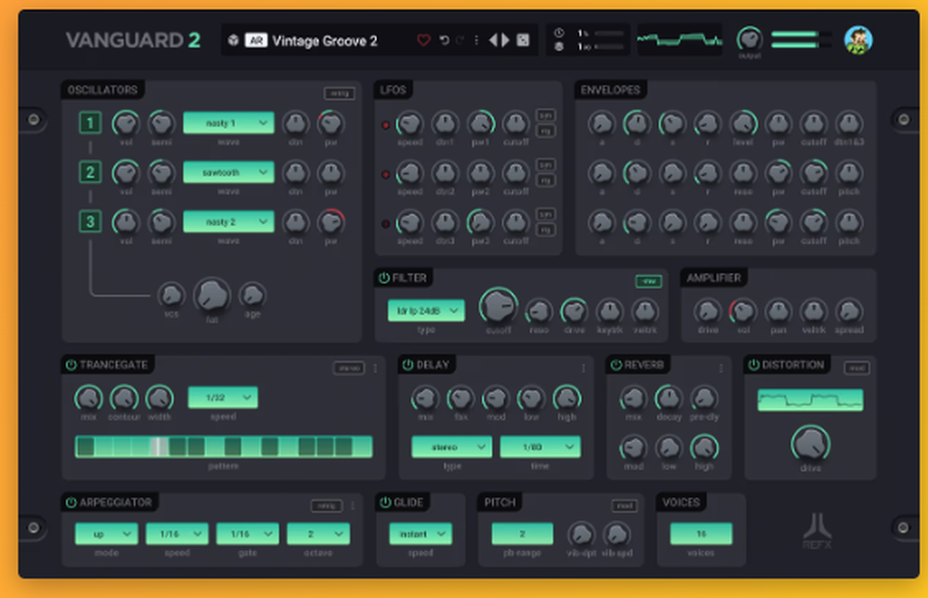The image size is (928, 598).
Task: Toggle the Delay power button
Action: (x=407, y=364)
